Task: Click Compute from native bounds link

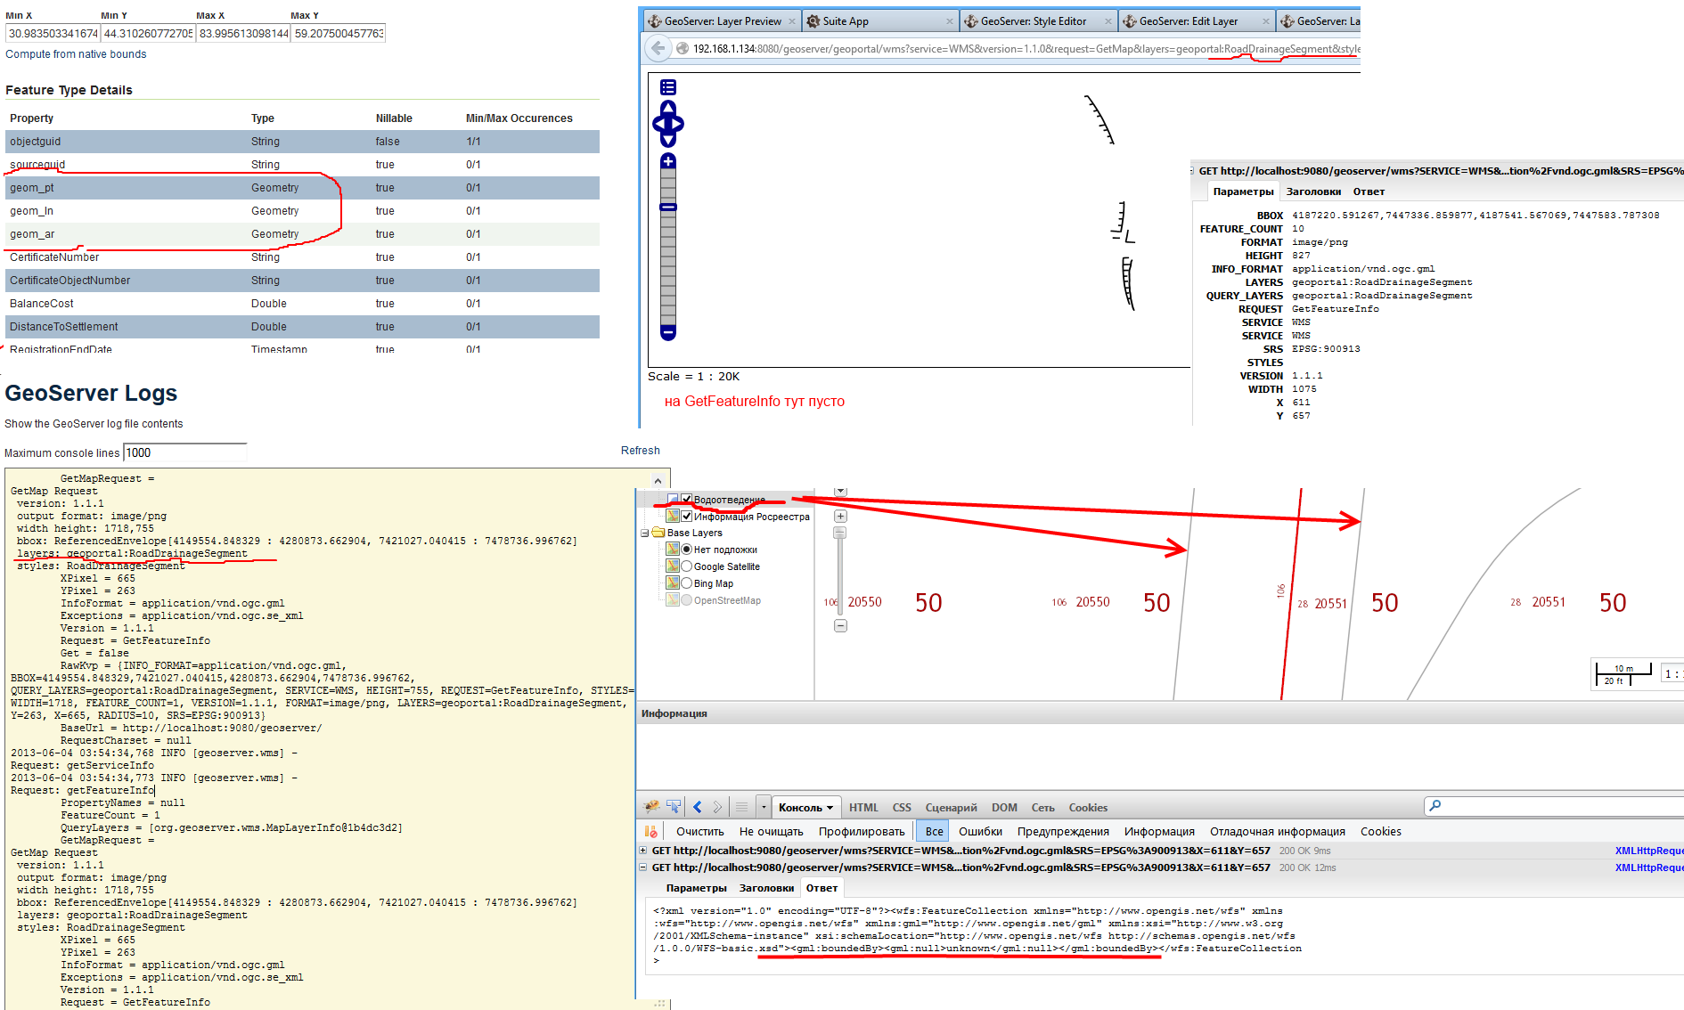Action: [76, 54]
